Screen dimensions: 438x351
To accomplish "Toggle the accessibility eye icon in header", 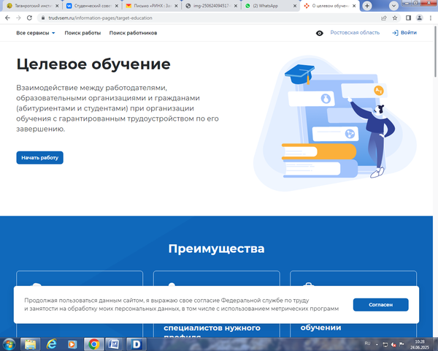I will [x=320, y=33].
